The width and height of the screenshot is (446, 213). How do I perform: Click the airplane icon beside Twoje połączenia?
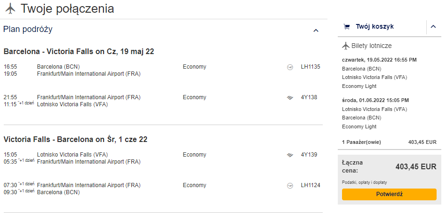tap(10, 8)
